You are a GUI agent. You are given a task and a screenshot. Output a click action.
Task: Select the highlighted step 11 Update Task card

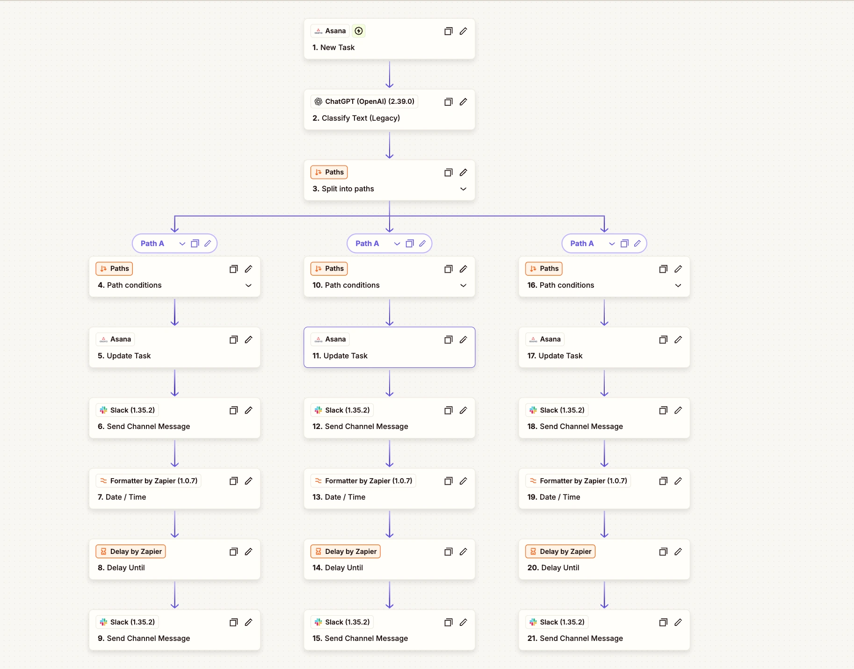[389, 348]
